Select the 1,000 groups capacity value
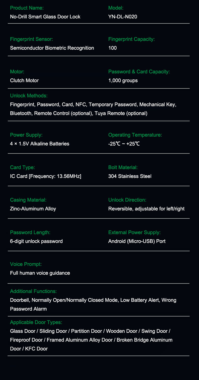Image resolution: width=199 pixels, height=380 pixels. (123, 80)
